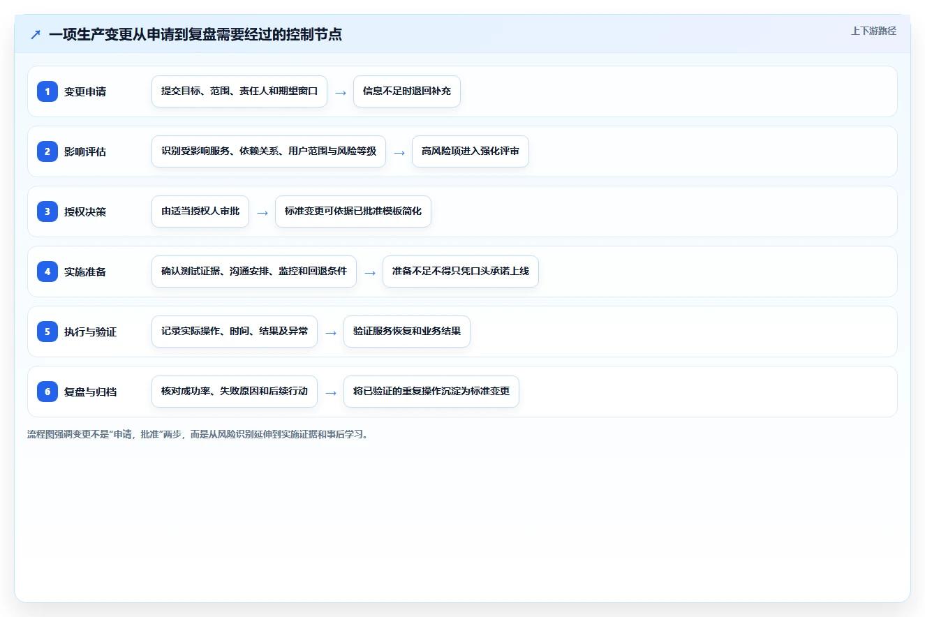Screen dimensions: 925x617
Task: Click the box 确认测试证据、沟通安排、监控和回退条件
Action: [254, 272]
